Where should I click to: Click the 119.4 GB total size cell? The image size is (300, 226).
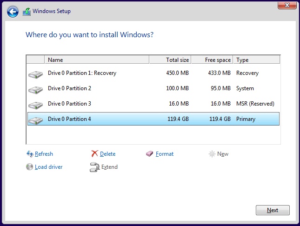178,119
